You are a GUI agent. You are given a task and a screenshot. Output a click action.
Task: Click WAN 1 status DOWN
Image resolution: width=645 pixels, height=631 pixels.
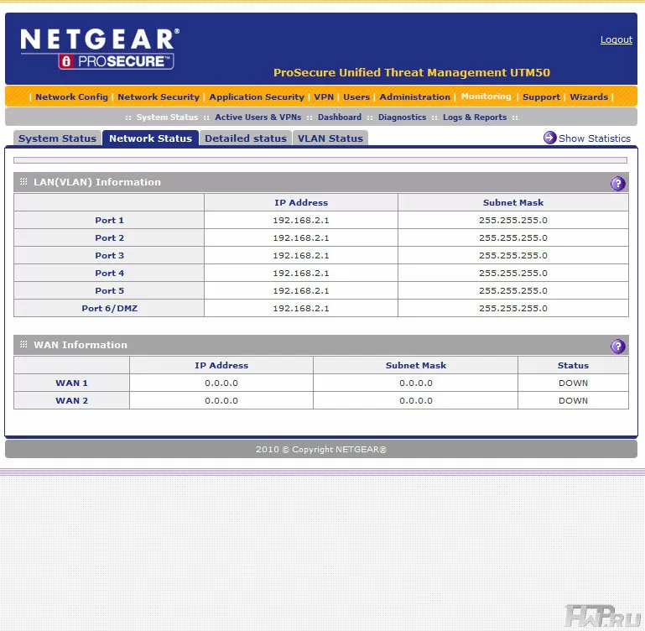[x=573, y=383]
